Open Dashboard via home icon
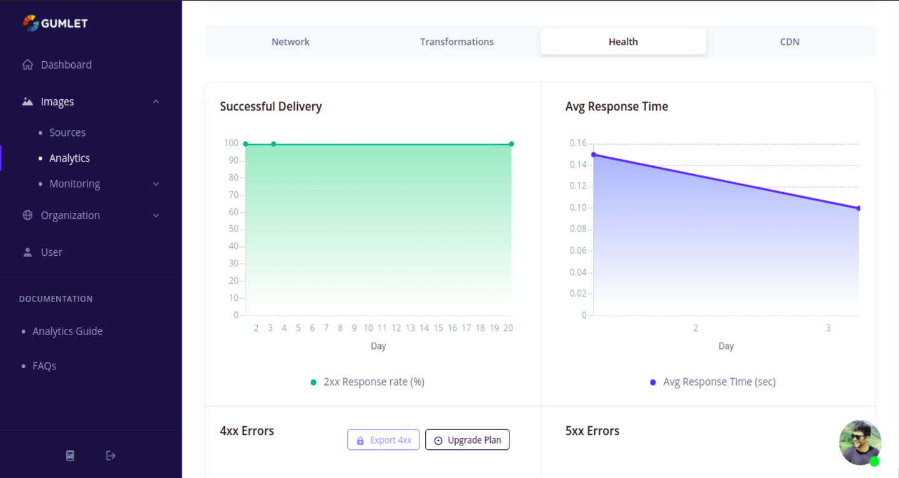This screenshot has width=899, height=478. tap(27, 65)
